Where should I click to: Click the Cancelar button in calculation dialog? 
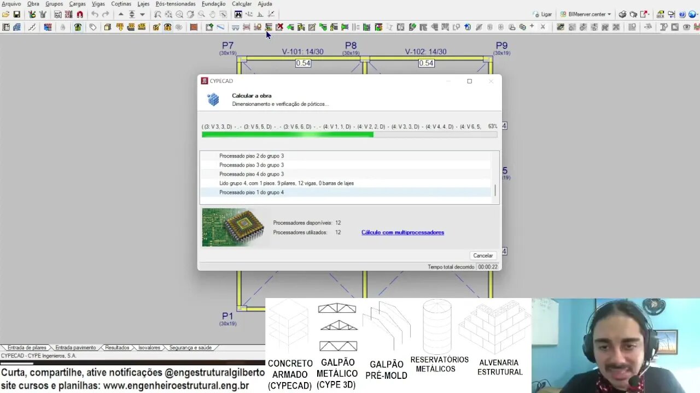coord(483,255)
